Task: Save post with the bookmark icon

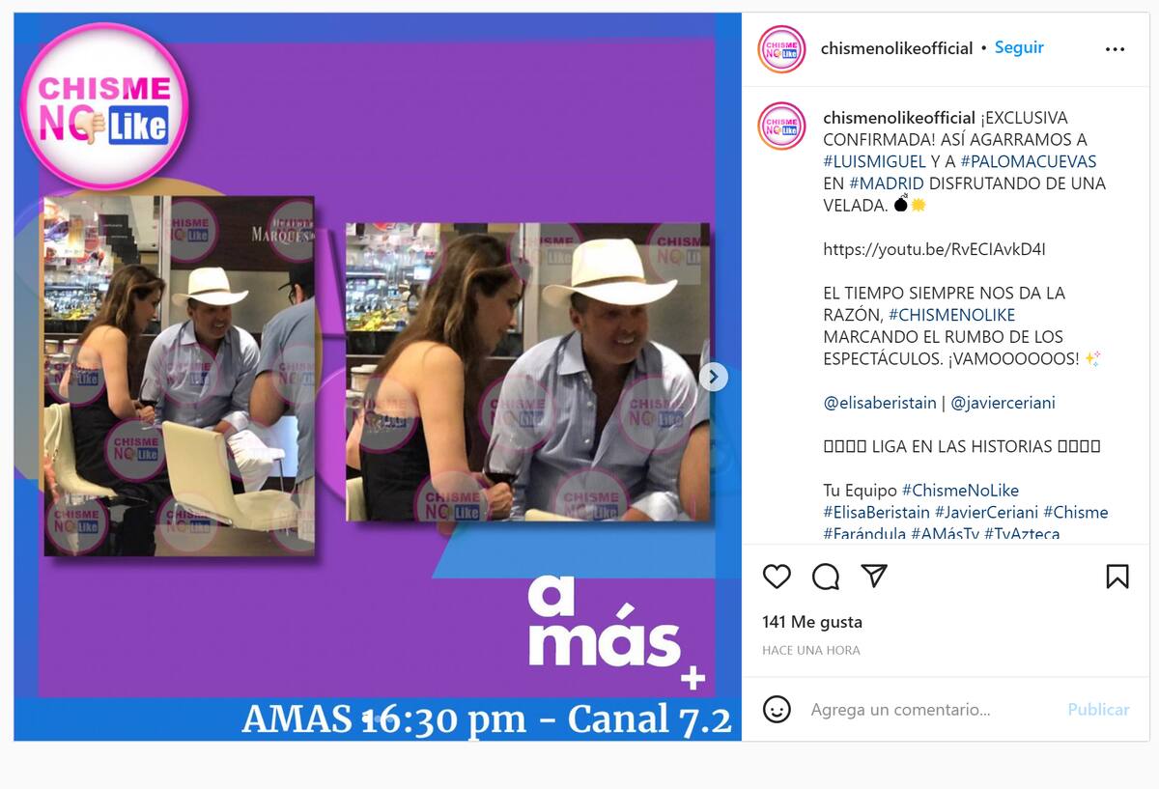Action: coord(1117,577)
